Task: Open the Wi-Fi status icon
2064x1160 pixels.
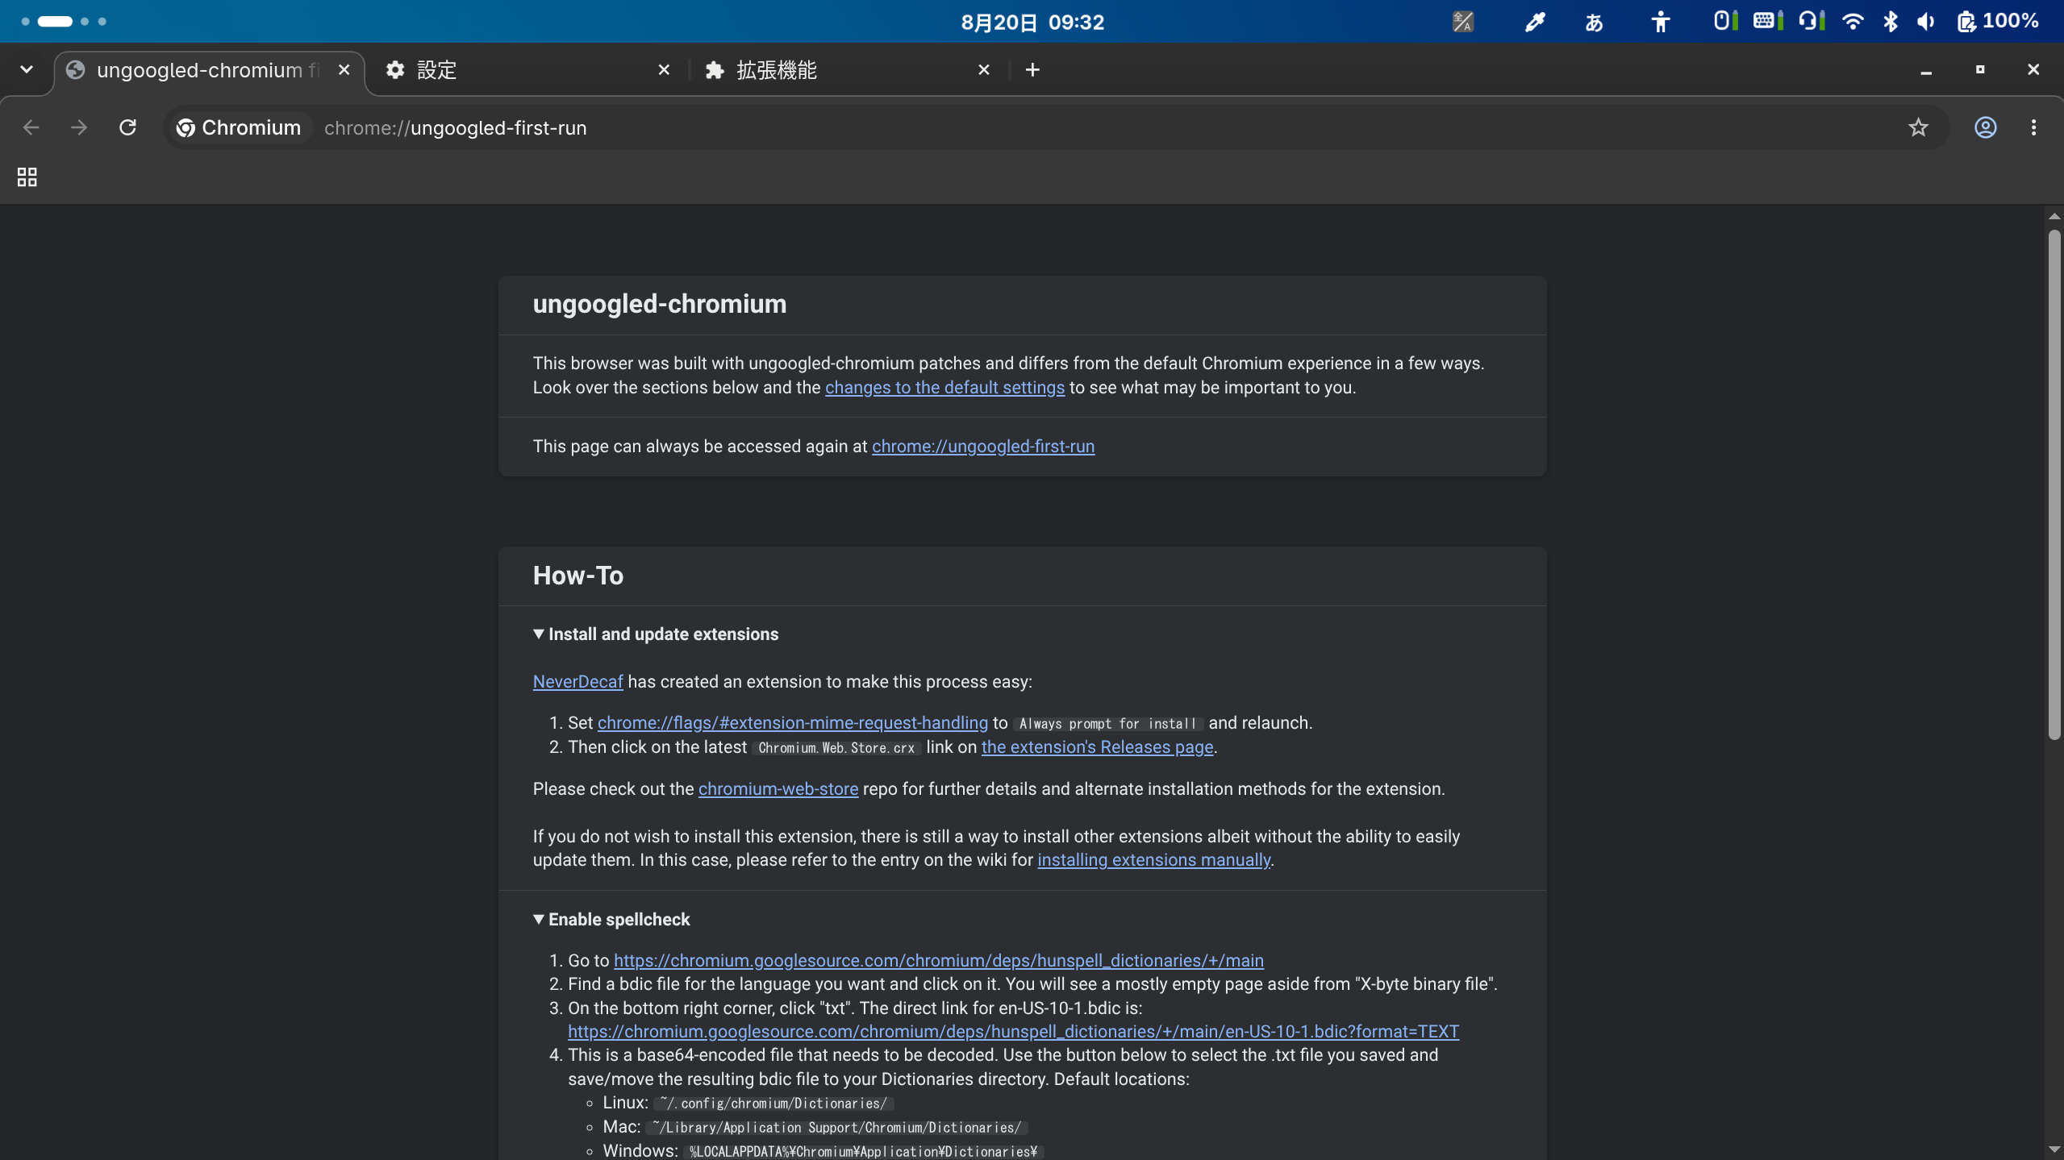Action: (x=1853, y=22)
